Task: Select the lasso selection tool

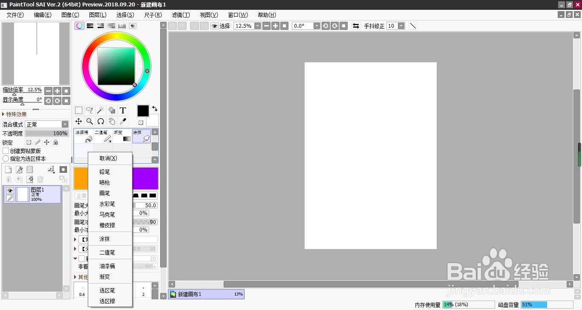Action: click(x=89, y=110)
